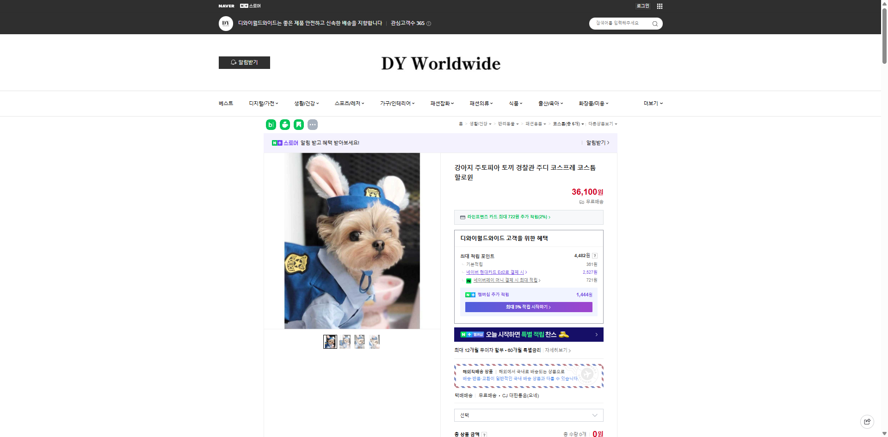Select the second product thumbnail below the main image

point(345,342)
